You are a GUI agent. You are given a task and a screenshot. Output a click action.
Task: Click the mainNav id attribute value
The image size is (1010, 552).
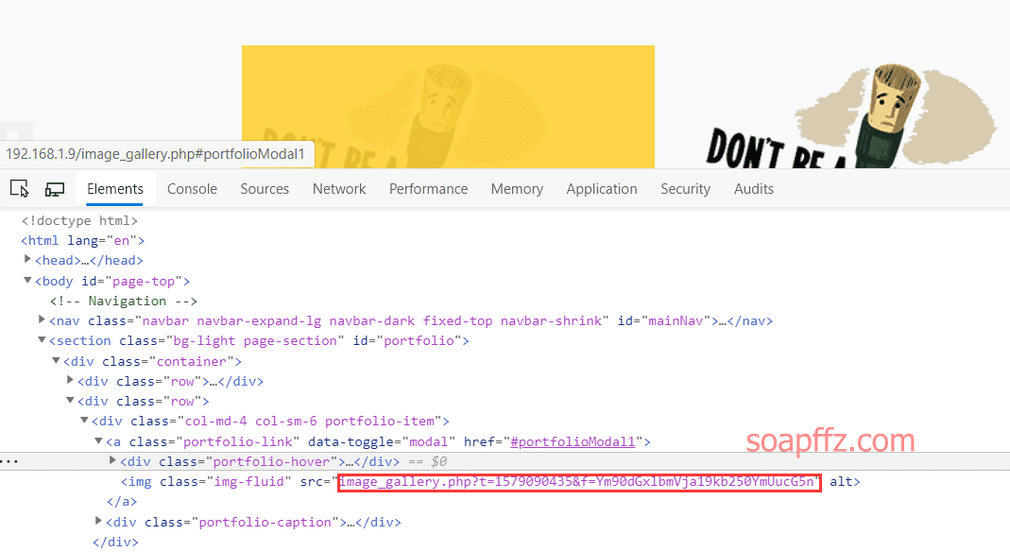[676, 320]
